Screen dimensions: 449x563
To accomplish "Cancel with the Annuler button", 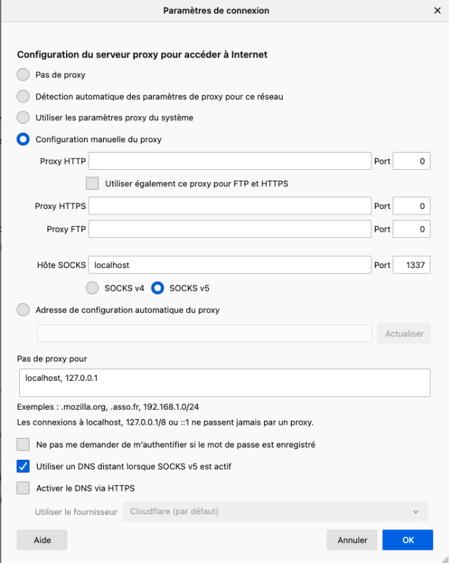I will tap(352, 540).
